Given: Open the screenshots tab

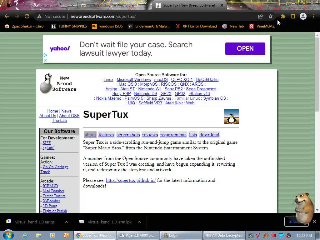Looking at the screenshot, I should [128, 135].
